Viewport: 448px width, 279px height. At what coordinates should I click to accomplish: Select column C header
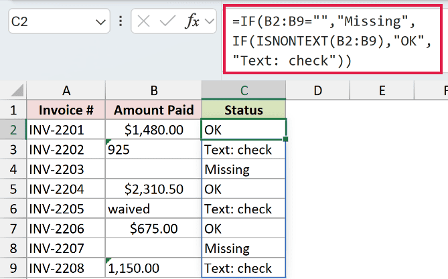click(244, 90)
